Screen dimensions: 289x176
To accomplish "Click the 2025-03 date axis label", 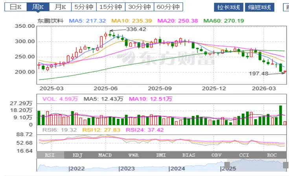I will [x=52, y=88].
